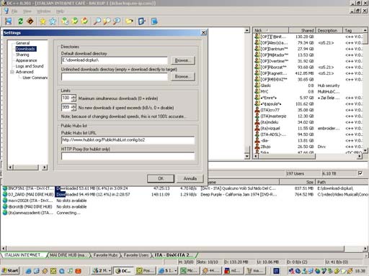Click the Follow last redirect toolbar icon
This screenshot has height=276, width=369.
pyautogui.click(x=30, y=22)
